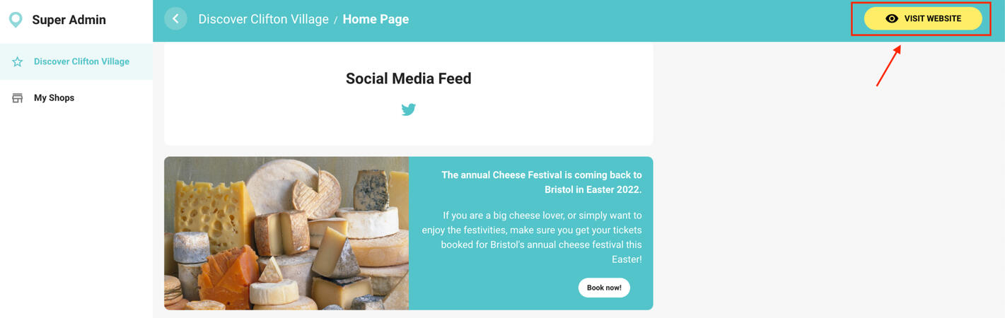Click the eye icon in Visit Website
The width and height of the screenshot is (1005, 318).
[x=892, y=19]
